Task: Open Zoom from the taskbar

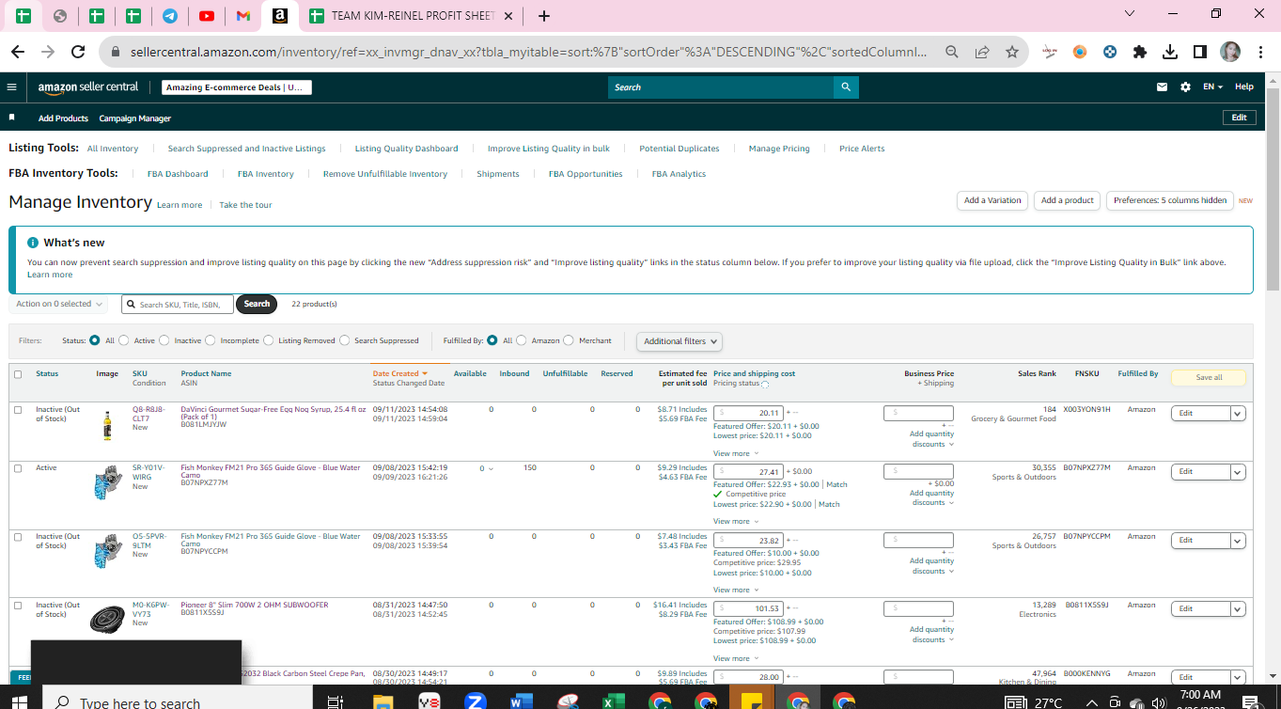Action: pos(475,701)
